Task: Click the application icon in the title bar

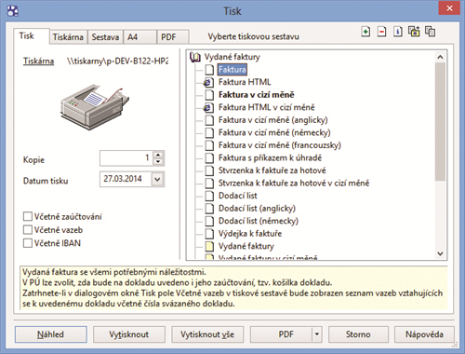Action: [12, 11]
